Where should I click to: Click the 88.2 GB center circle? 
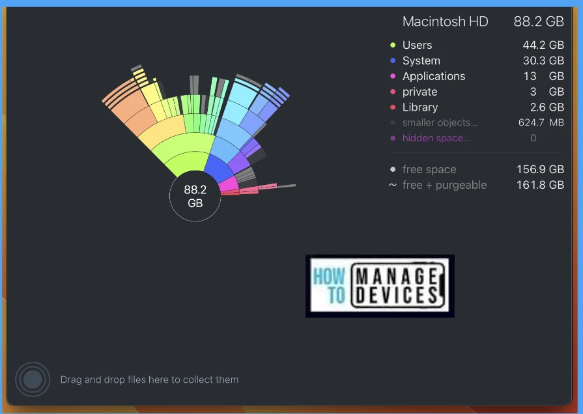195,196
